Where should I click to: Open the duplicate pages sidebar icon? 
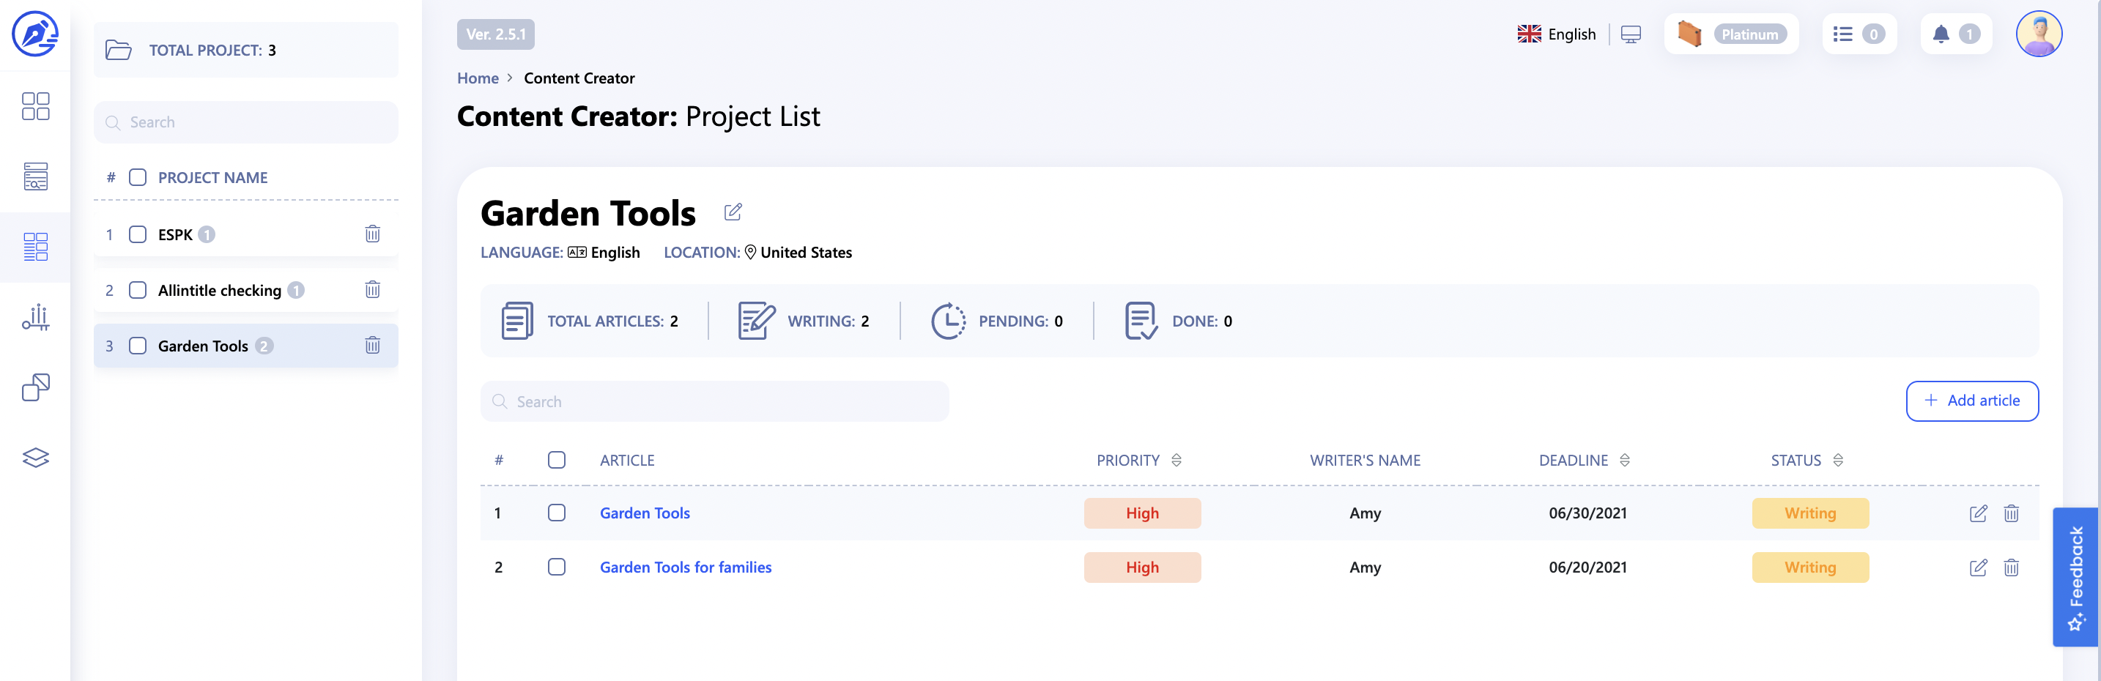tap(35, 387)
